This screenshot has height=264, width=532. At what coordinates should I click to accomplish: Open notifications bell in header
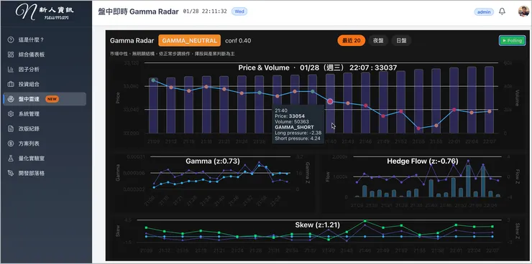click(502, 11)
